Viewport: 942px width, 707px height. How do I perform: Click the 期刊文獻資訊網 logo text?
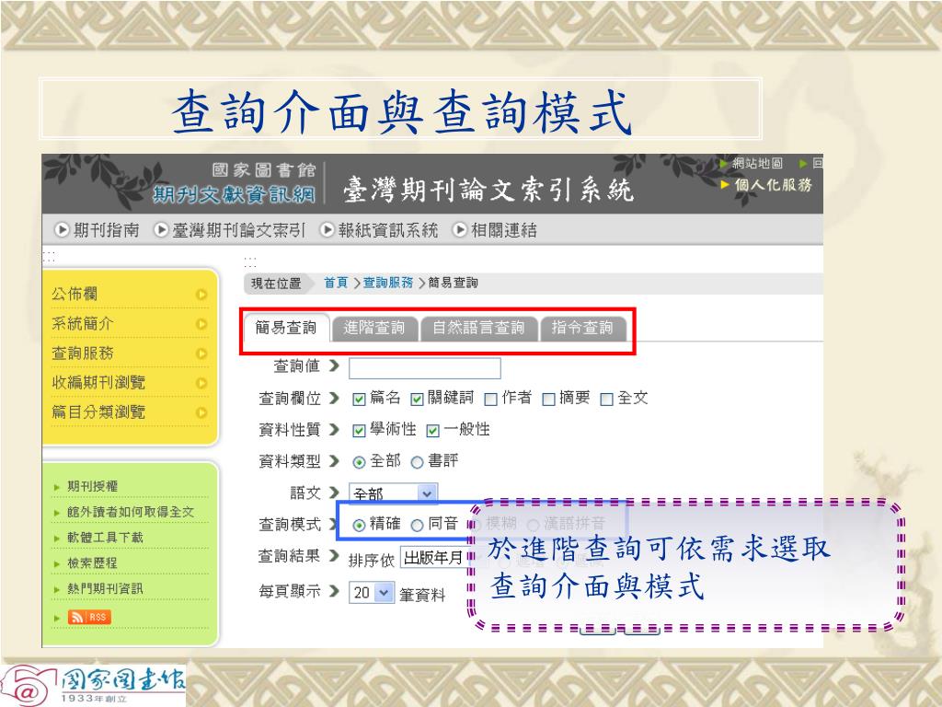(234, 194)
